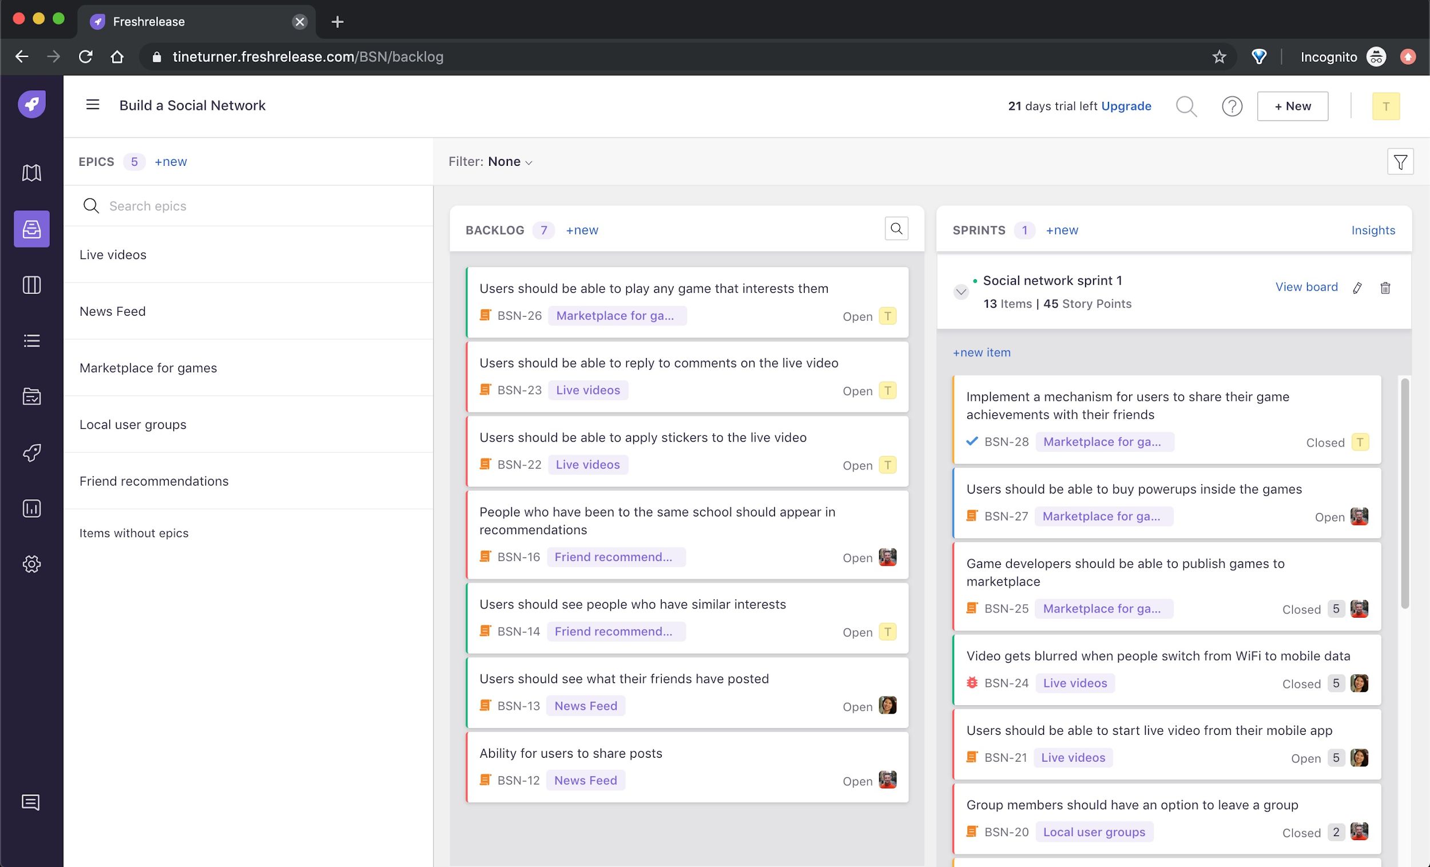1430x867 pixels.
Task: Select the Marketplace for games epic
Action: [248, 368]
